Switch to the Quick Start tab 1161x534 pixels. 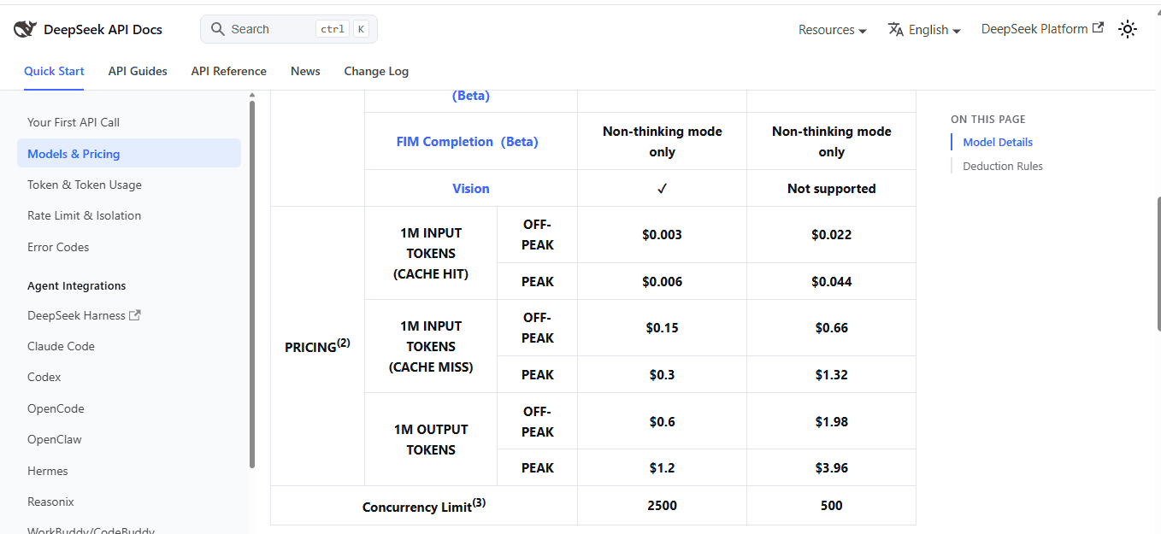point(54,71)
